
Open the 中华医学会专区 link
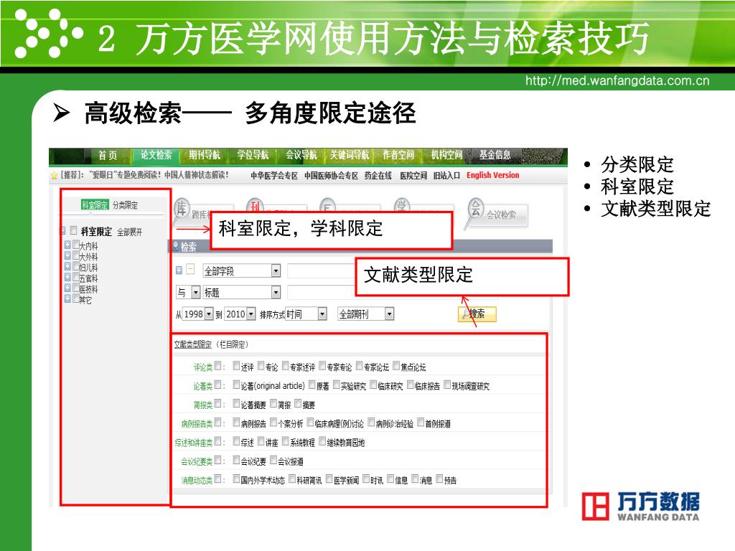[x=274, y=176]
